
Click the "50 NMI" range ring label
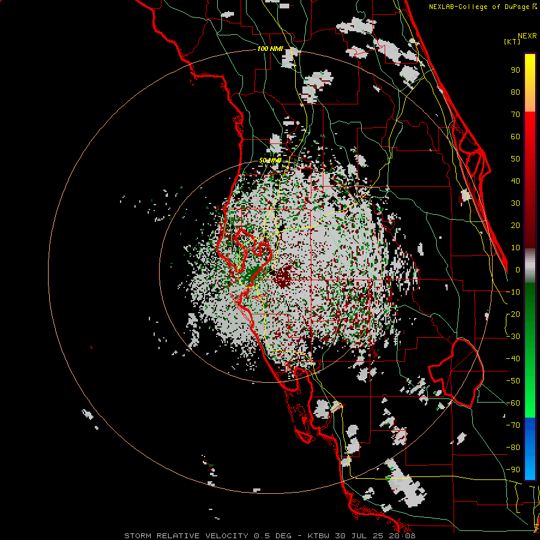[x=270, y=160]
